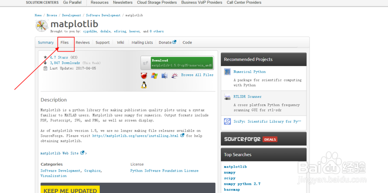Open the Files tab
This screenshot has height=193, width=388.
pyautogui.click(x=64, y=43)
